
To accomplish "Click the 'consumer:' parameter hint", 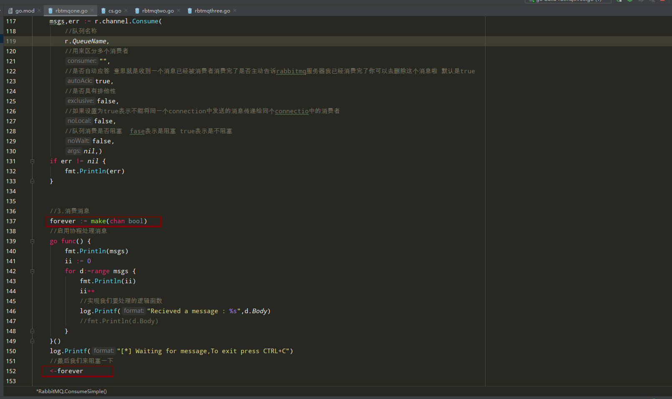I will point(82,61).
